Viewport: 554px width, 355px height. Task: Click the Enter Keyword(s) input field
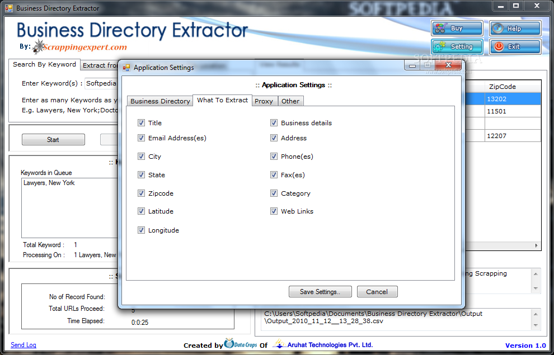[102, 83]
